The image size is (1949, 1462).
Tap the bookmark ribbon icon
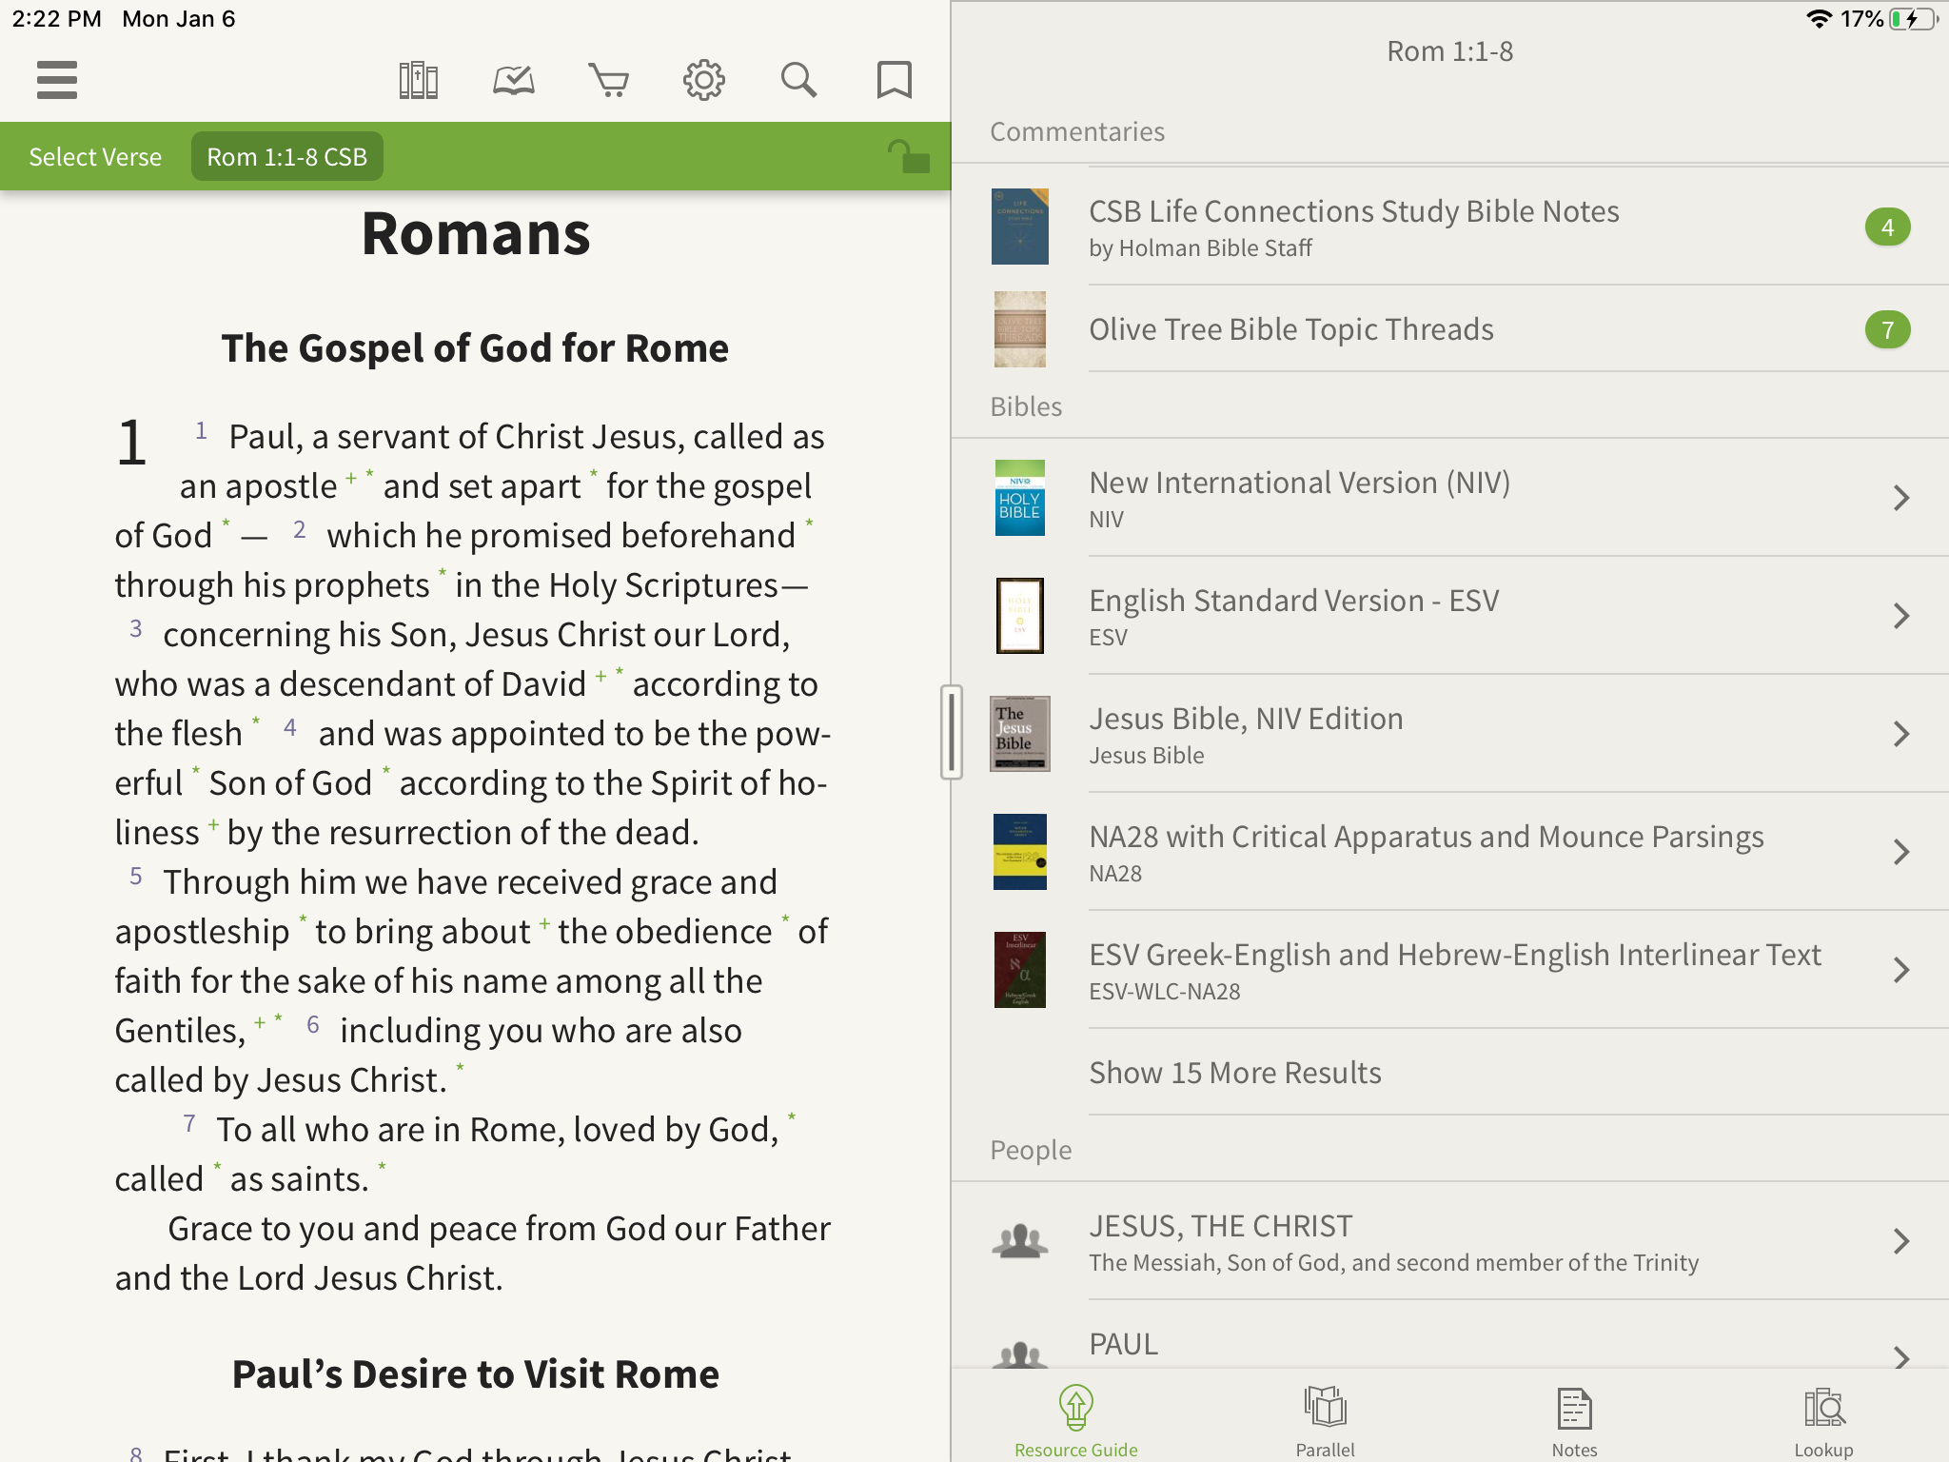click(894, 80)
